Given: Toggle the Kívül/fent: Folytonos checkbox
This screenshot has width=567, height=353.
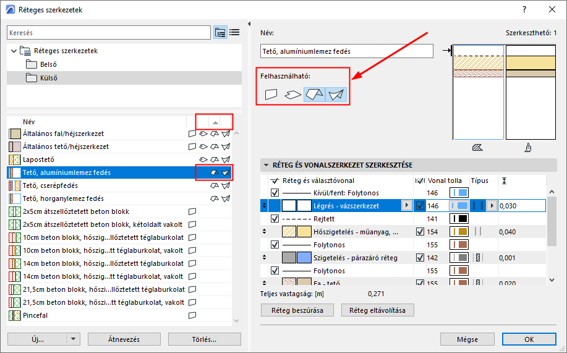Looking at the screenshot, I should click(275, 193).
